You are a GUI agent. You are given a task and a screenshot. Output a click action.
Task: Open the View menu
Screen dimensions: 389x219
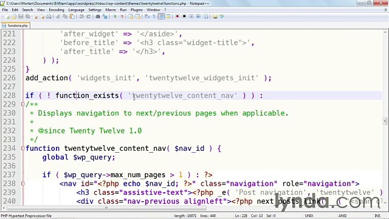point(41,10)
